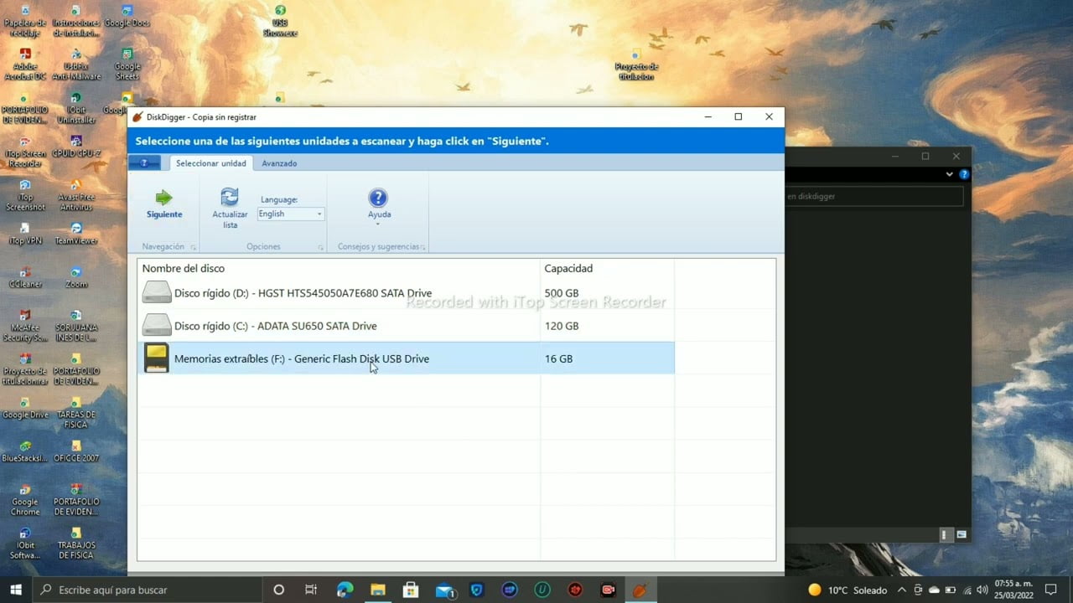Click the DiskDigger taskbar icon

point(640,590)
